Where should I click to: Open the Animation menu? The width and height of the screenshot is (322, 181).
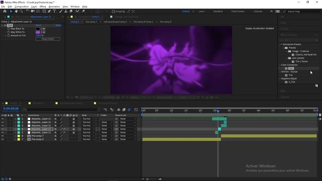tap(54, 7)
